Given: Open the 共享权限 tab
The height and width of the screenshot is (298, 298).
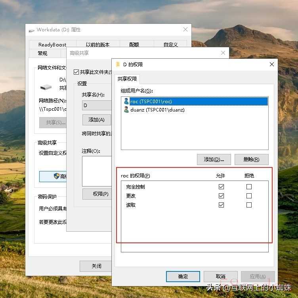Looking at the screenshot, I should [127, 79].
